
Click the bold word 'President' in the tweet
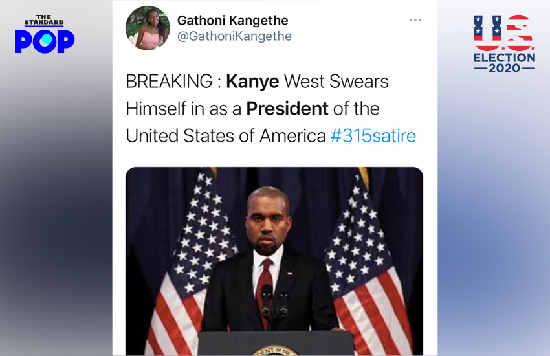(287, 109)
